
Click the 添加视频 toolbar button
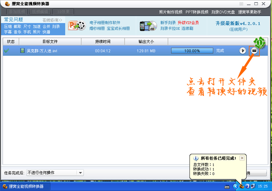[x=17, y=12]
